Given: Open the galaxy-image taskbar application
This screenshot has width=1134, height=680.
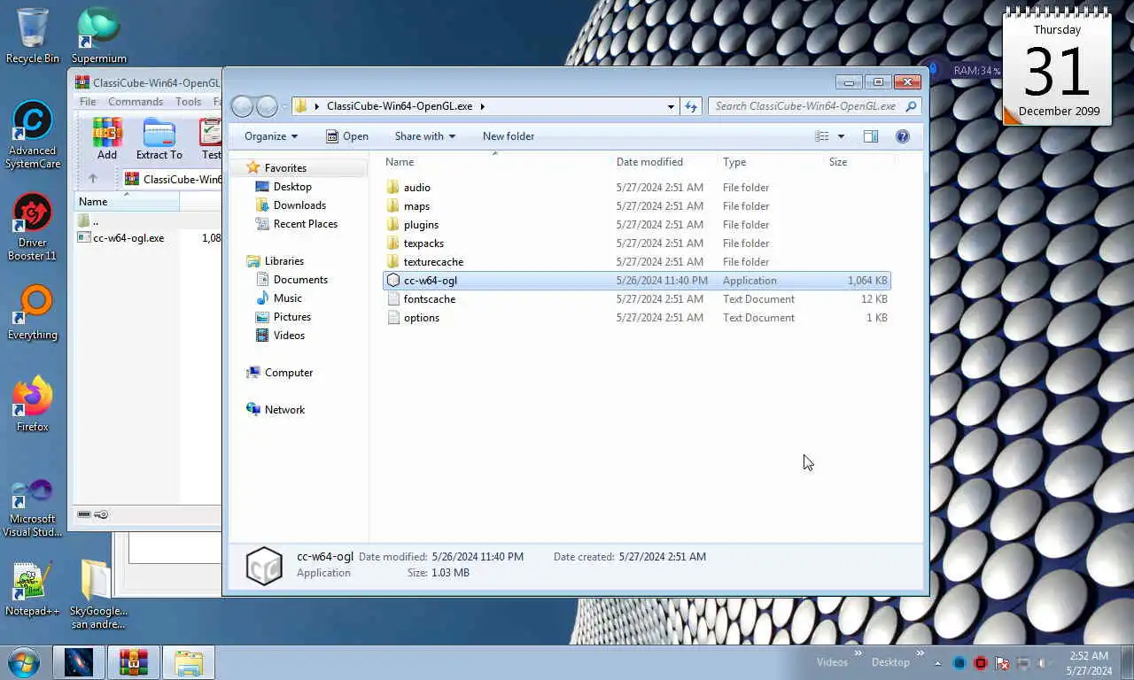Looking at the screenshot, I should (x=79, y=662).
